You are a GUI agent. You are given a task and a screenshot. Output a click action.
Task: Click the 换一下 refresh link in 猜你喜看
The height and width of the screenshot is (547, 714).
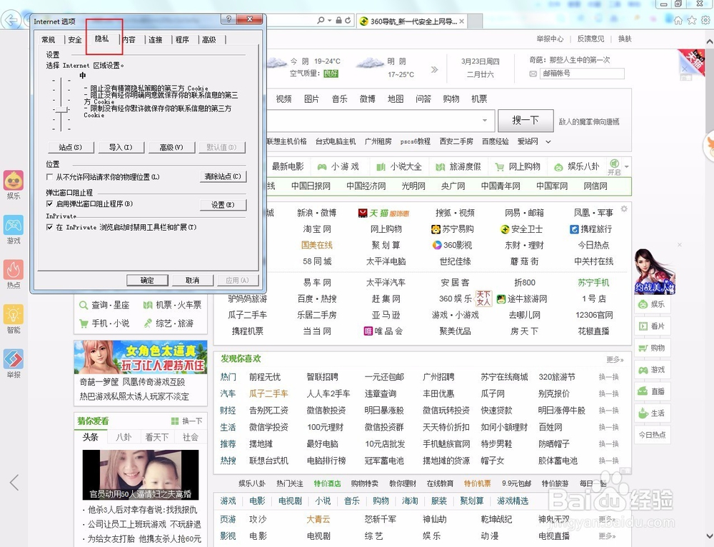pyautogui.click(x=186, y=421)
